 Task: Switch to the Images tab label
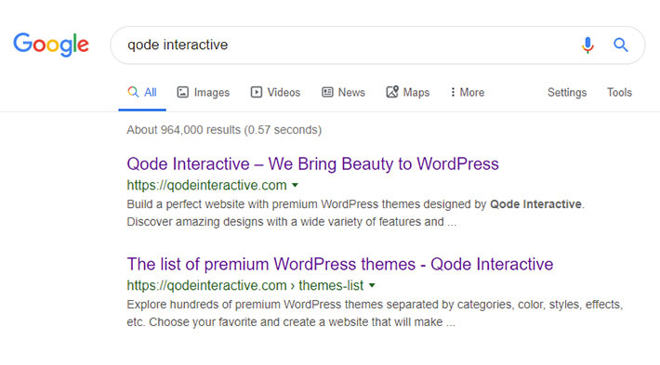[x=212, y=93]
